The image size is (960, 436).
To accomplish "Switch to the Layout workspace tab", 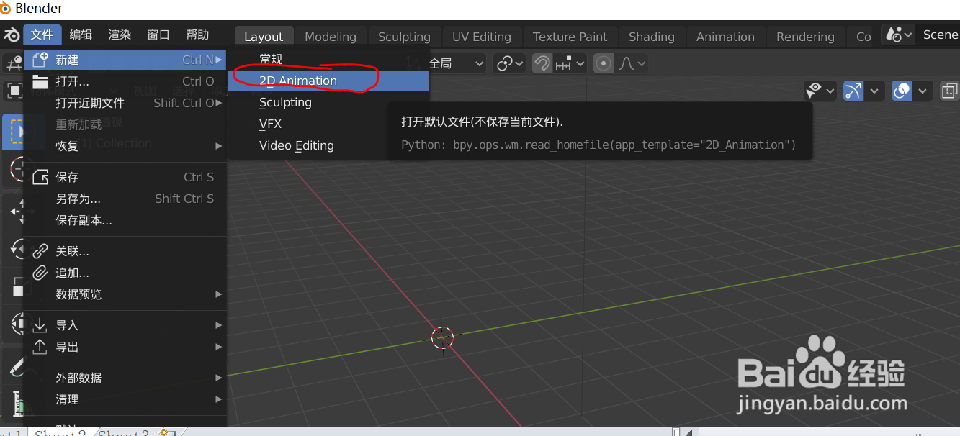I will [x=264, y=36].
